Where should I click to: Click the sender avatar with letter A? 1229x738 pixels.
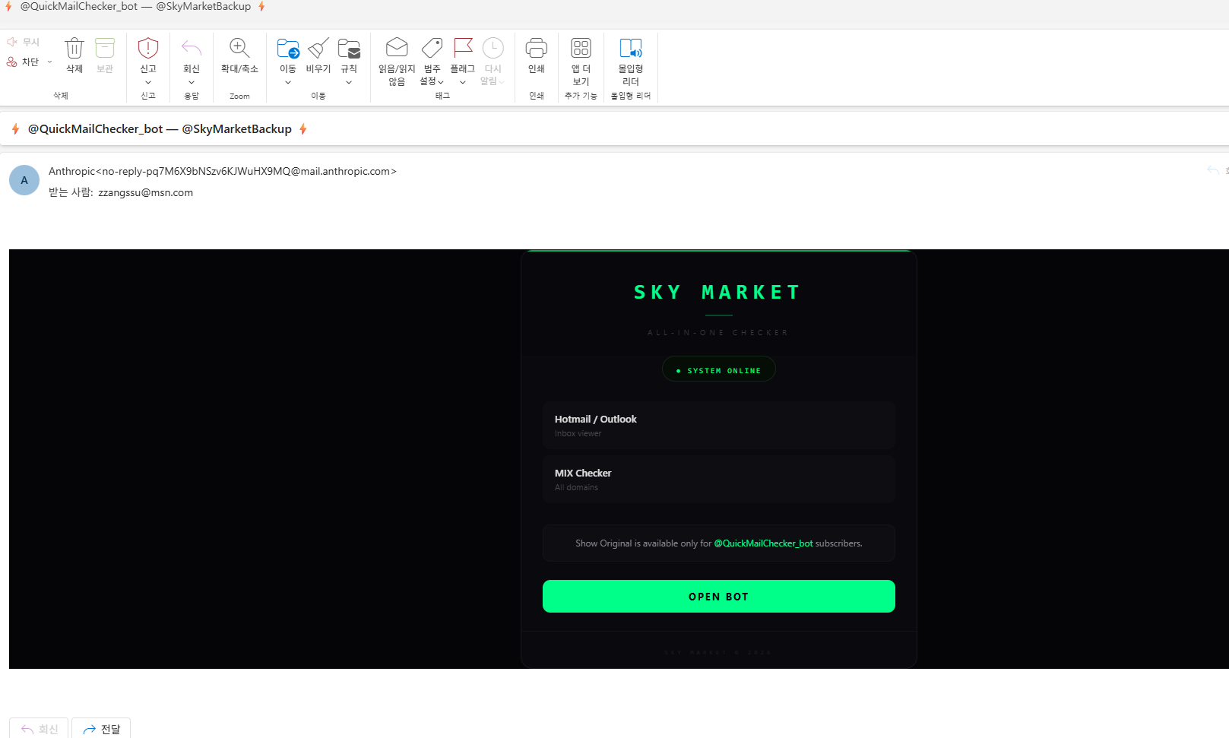(x=24, y=180)
